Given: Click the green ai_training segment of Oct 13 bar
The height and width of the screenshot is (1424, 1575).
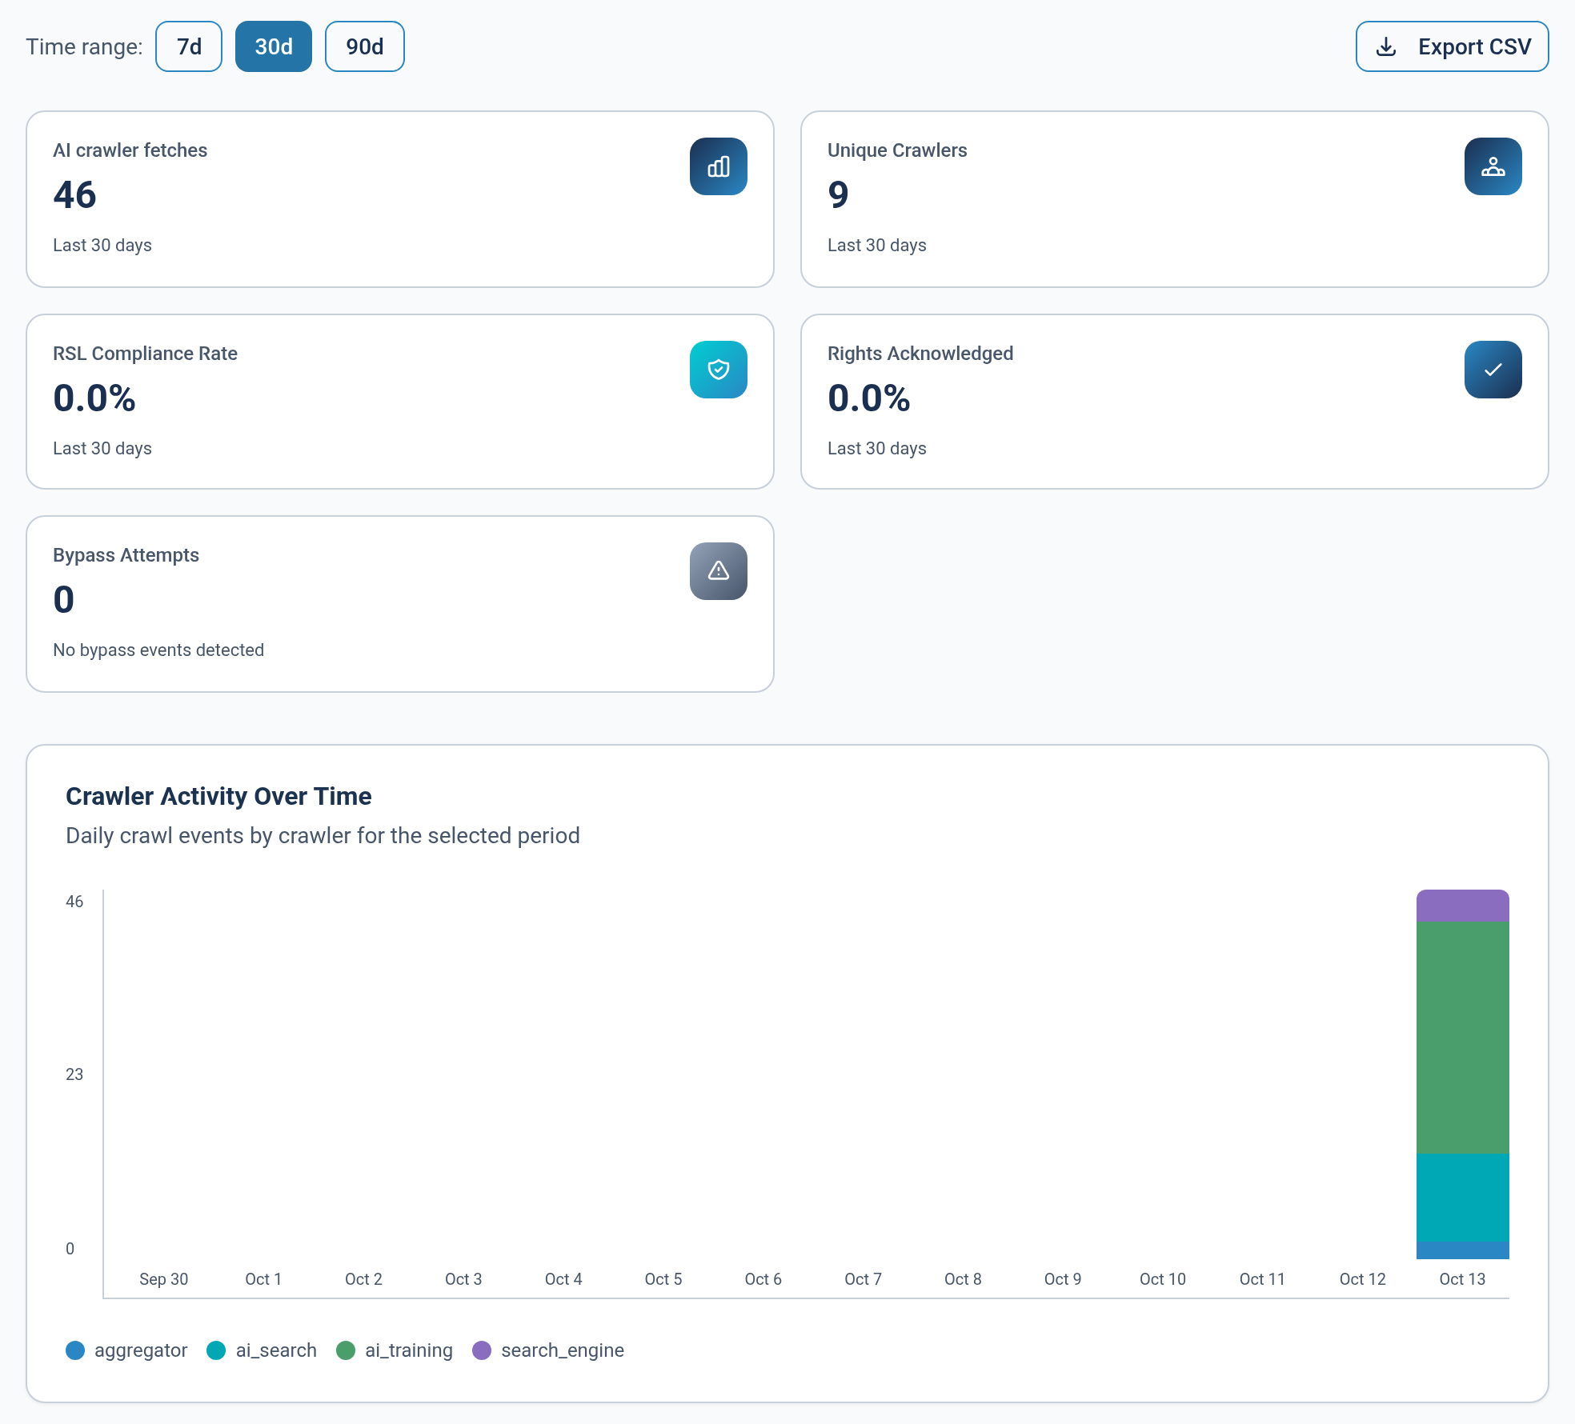Looking at the screenshot, I should pyautogui.click(x=1463, y=1038).
